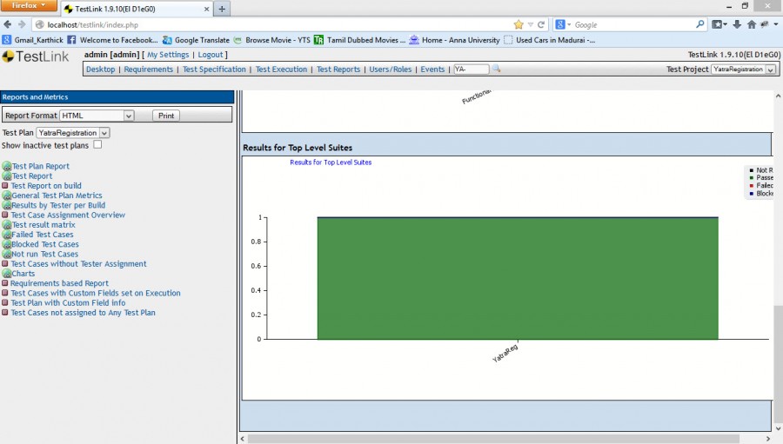Open Browse Movie - YTS bookmark

(x=272, y=40)
